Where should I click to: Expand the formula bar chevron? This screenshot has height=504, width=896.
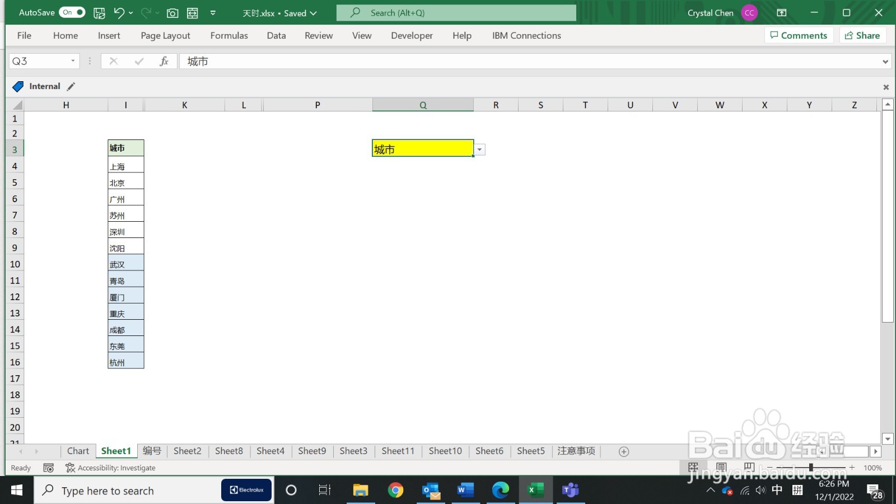click(x=885, y=62)
